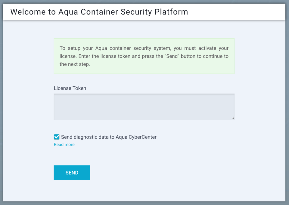Click the green license setup instructions banner

click(144, 56)
